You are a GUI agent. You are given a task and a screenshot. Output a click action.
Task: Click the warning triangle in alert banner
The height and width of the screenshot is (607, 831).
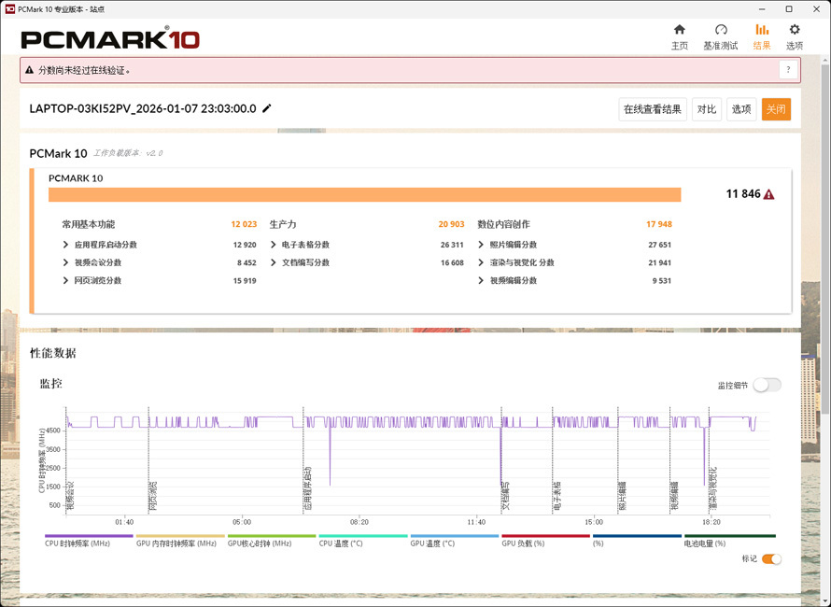(30, 70)
